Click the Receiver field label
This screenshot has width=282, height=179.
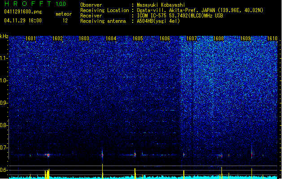click(91, 16)
